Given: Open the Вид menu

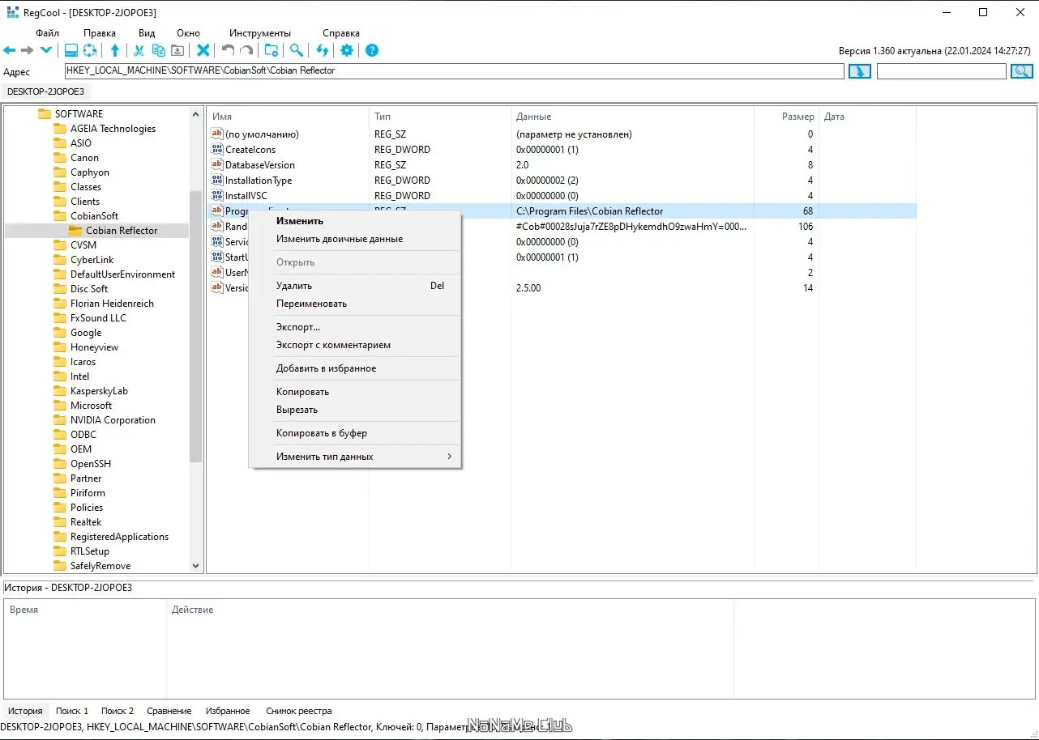Looking at the screenshot, I should 147,33.
